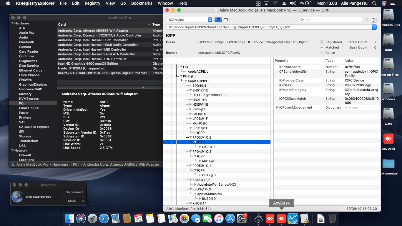
Task: Launch Siri from the Dock
Action: click(81, 218)
